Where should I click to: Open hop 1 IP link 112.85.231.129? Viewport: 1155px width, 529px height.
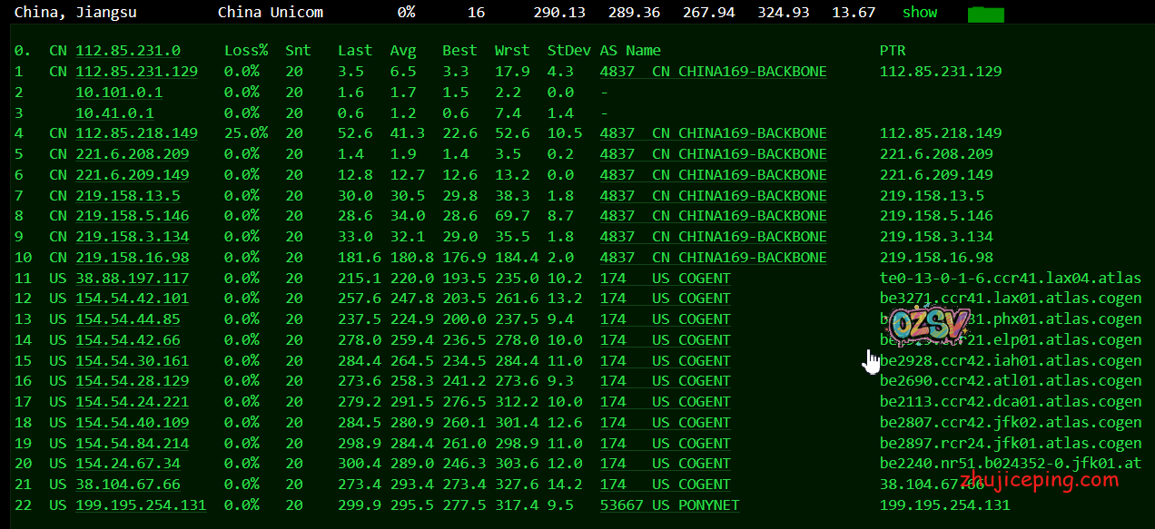tap(136, 72)
